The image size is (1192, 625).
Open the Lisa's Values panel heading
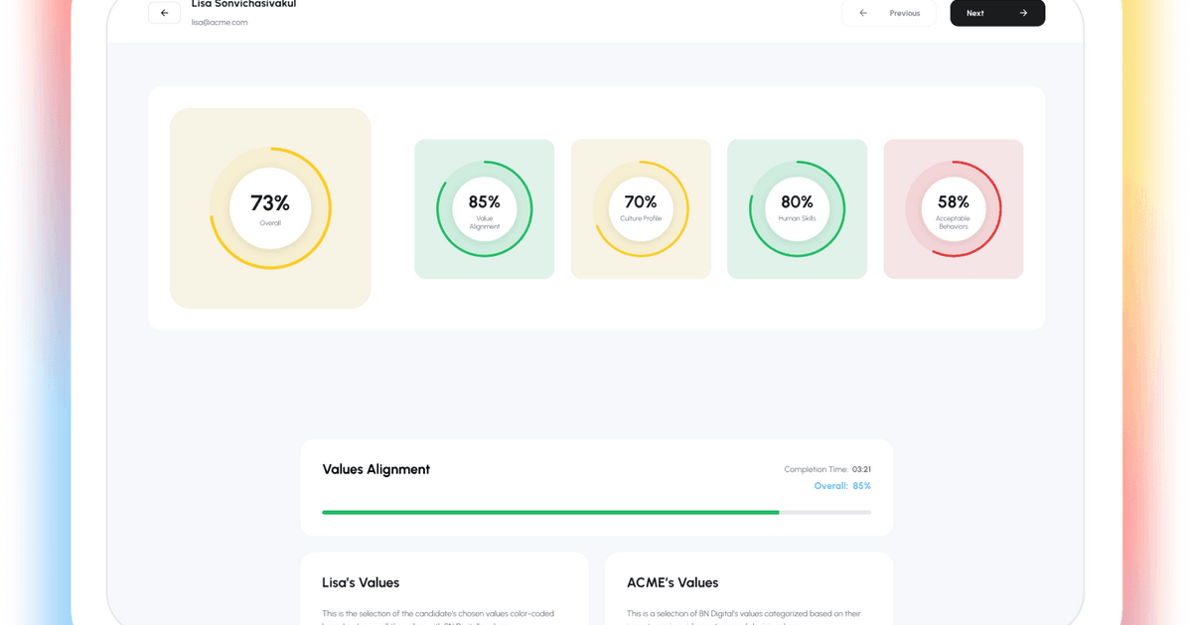361,582
